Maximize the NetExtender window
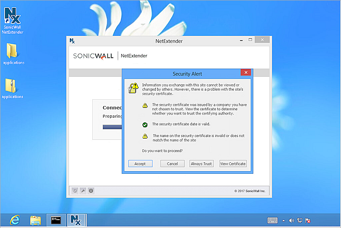The height and width of the screenshot is (228, 341). 250,40
